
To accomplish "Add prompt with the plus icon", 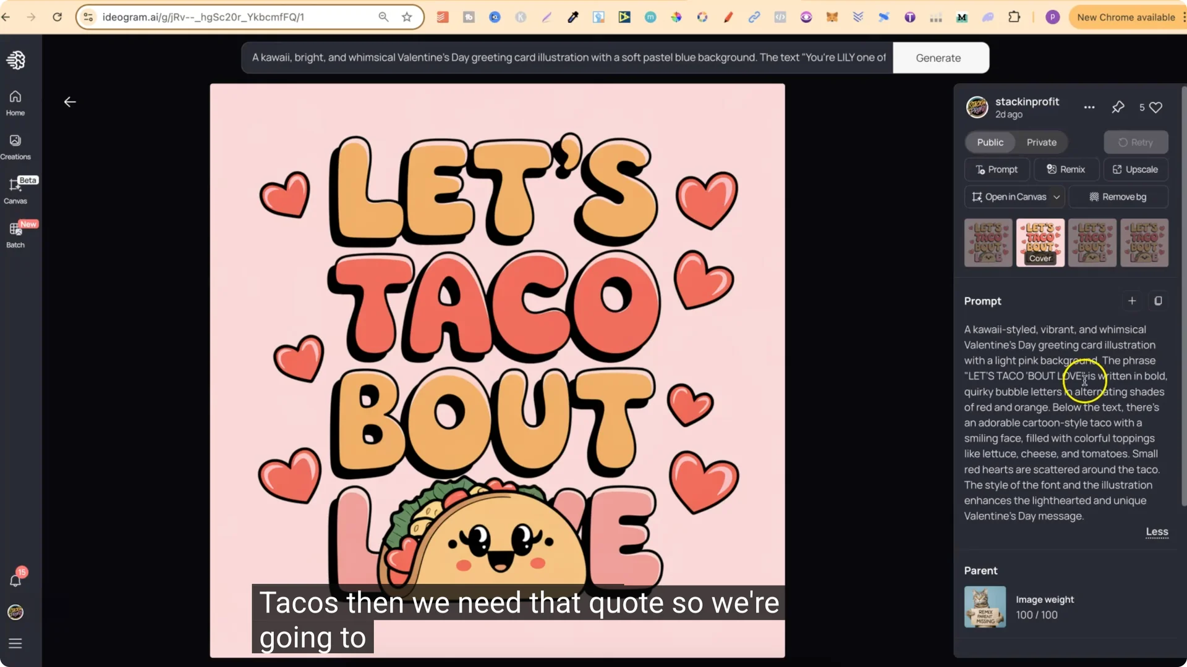I will pos(1132,301).
